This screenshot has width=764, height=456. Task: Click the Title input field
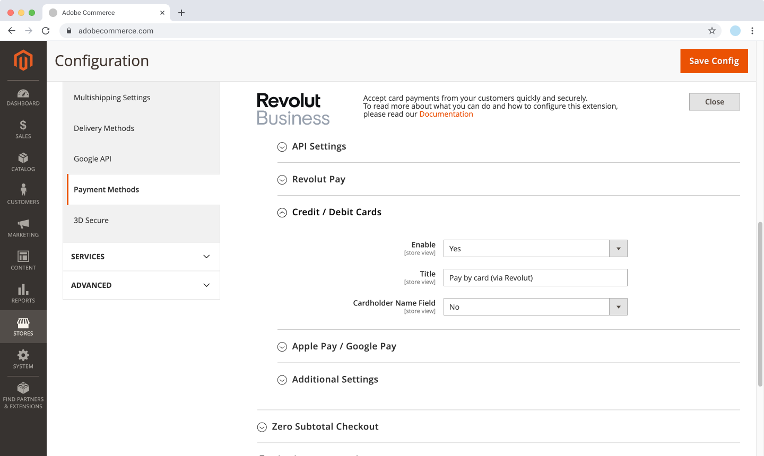(535, 278)
